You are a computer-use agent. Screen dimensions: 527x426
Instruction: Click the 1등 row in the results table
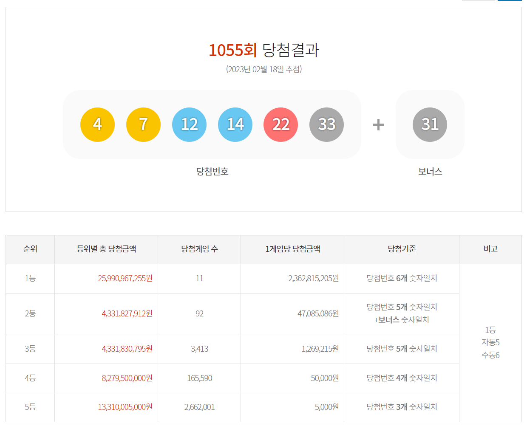pyautogui.click(x=30, y=278)
